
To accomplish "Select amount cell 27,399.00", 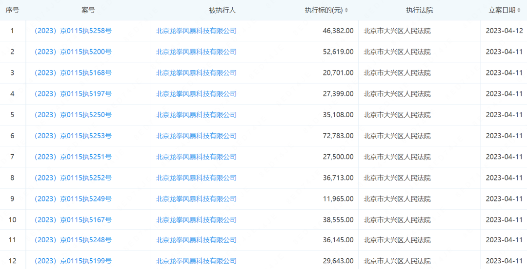I will coord(338,94).
